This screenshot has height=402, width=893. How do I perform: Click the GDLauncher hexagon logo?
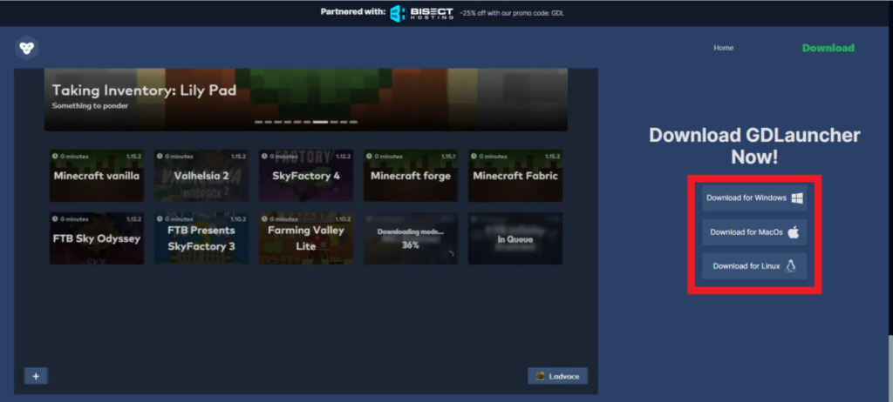(26, 48)
